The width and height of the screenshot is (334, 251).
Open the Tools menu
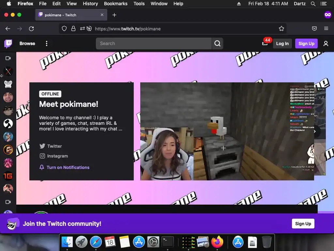139,4
